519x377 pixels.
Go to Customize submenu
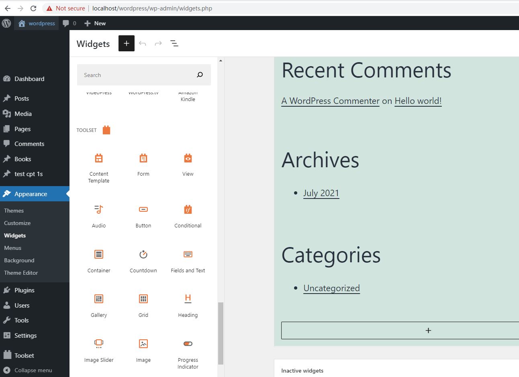[x=17, y=223]
